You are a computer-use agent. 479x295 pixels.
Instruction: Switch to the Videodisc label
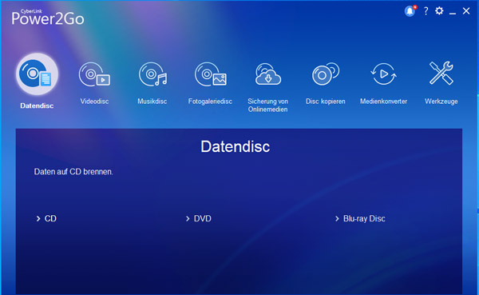click(x=94, y=102)
